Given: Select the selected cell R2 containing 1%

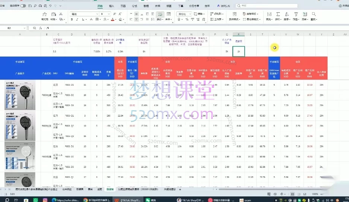Looking at the screenshot, I should (239, 52).
